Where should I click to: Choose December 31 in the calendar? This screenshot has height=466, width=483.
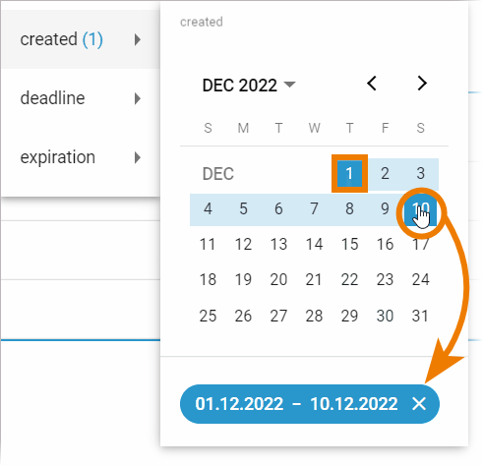click(420, 316)
